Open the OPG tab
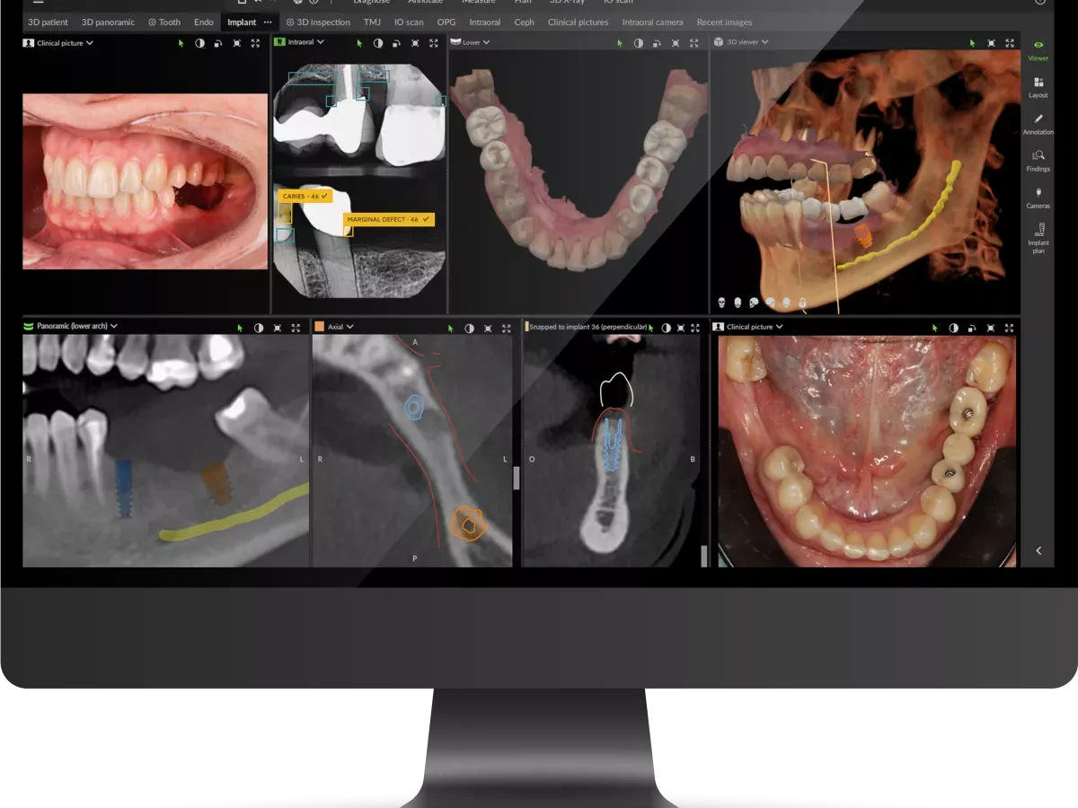The width and height of the screenshot is (1078, 808). [x=446, y=22]
